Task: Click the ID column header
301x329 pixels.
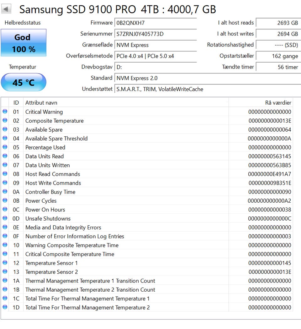Action: [x=16, y=103]
